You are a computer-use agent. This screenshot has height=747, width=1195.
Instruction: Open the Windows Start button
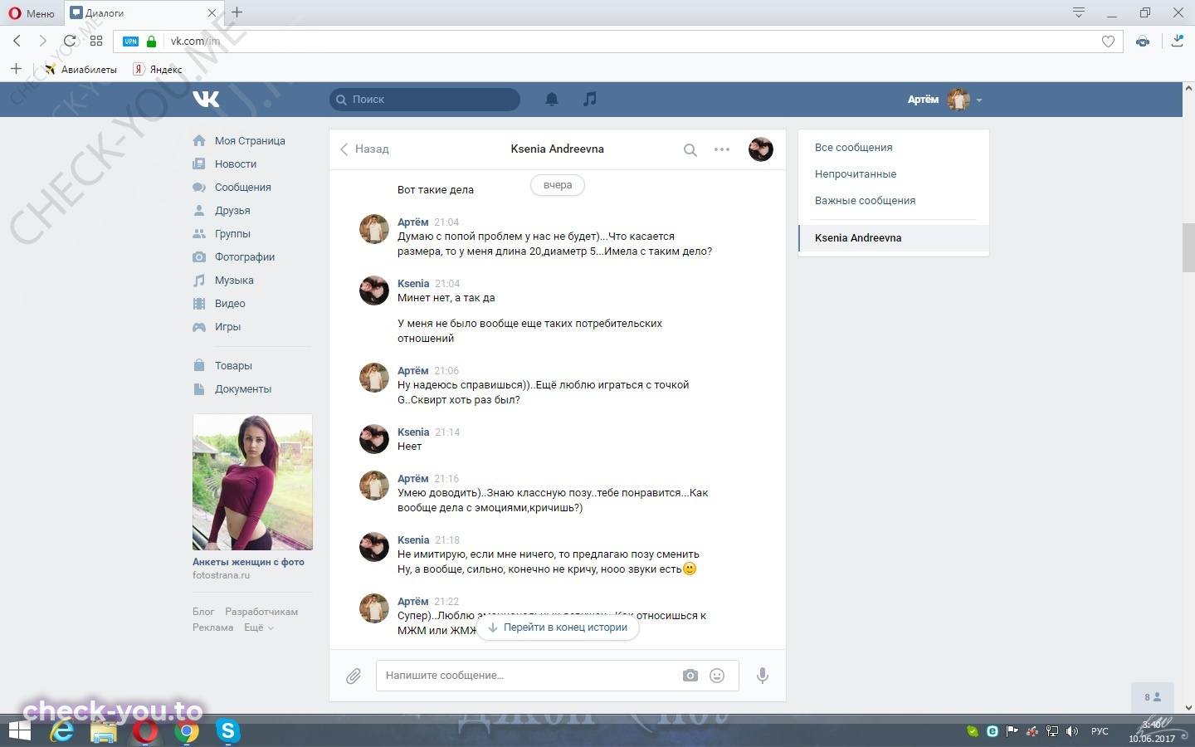[19, 731]
